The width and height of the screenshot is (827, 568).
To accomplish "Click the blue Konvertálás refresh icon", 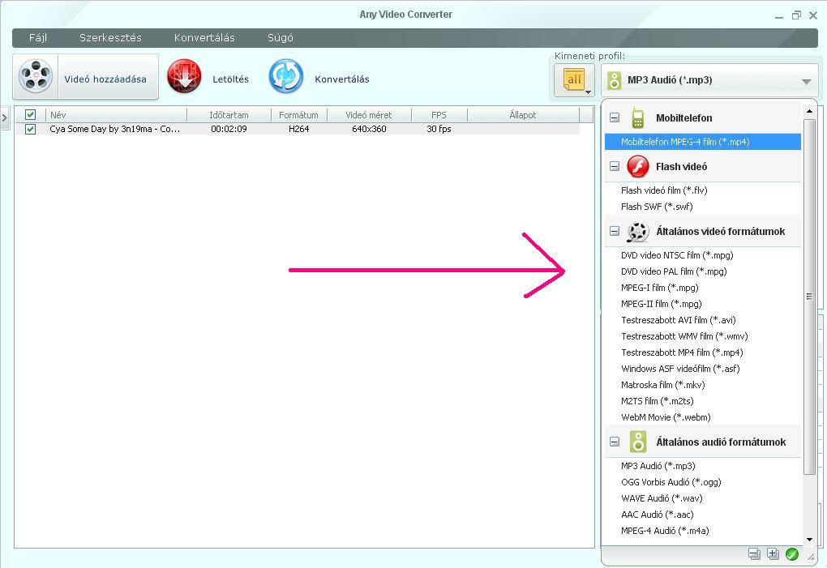I will [x=286, y=76].
